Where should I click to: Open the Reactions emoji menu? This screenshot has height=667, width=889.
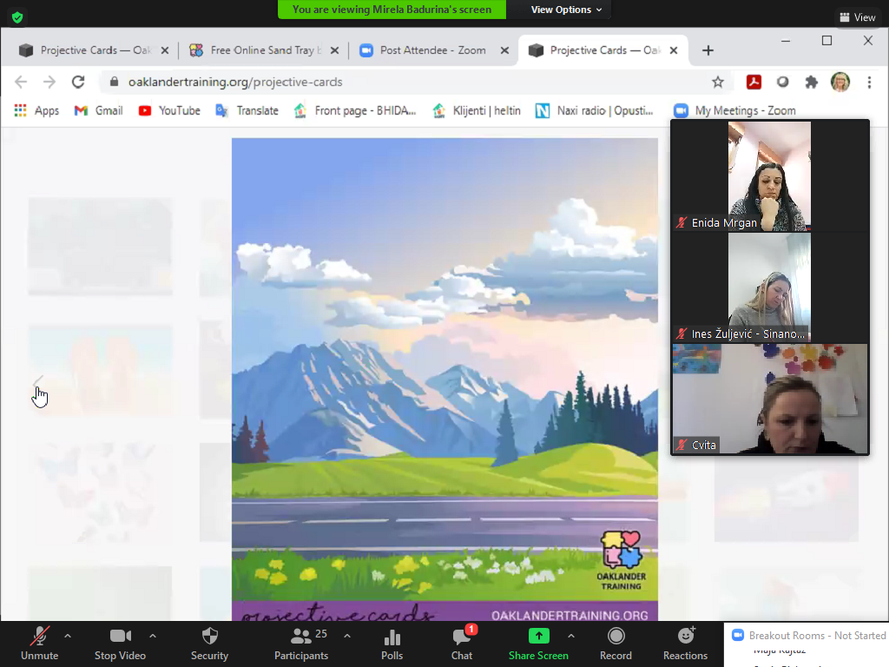685,643
